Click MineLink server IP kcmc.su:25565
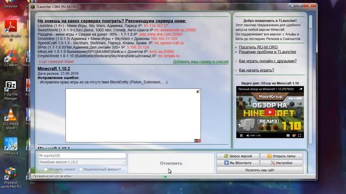 tap(162, 52)
